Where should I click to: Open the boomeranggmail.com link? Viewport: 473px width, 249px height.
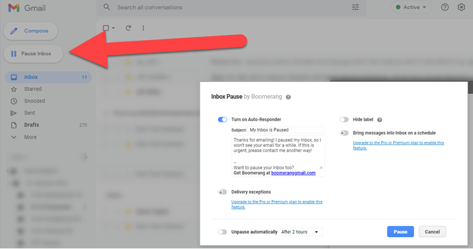click(x=293, y=173)
